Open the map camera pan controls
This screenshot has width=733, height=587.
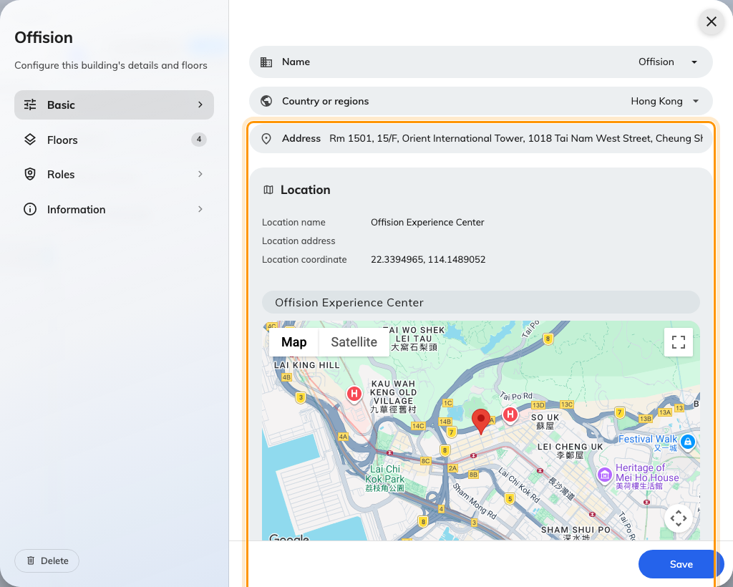[679, 518]
